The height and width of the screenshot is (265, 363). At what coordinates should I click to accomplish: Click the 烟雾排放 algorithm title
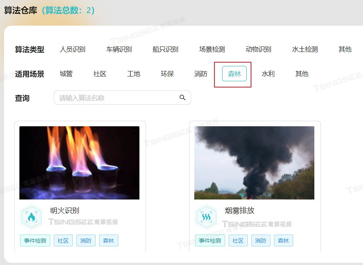point(240,210)
